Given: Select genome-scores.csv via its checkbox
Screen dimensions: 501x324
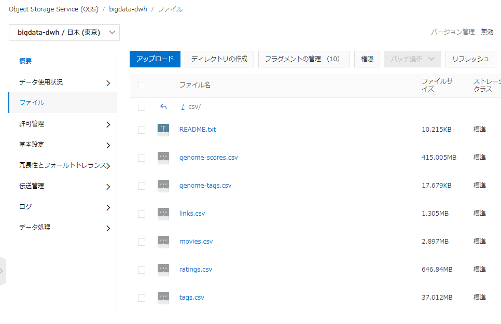Looking at the screenshot, I should [142, 158].
